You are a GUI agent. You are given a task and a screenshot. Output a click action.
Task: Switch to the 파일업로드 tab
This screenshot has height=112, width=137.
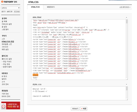click(51, 7)
